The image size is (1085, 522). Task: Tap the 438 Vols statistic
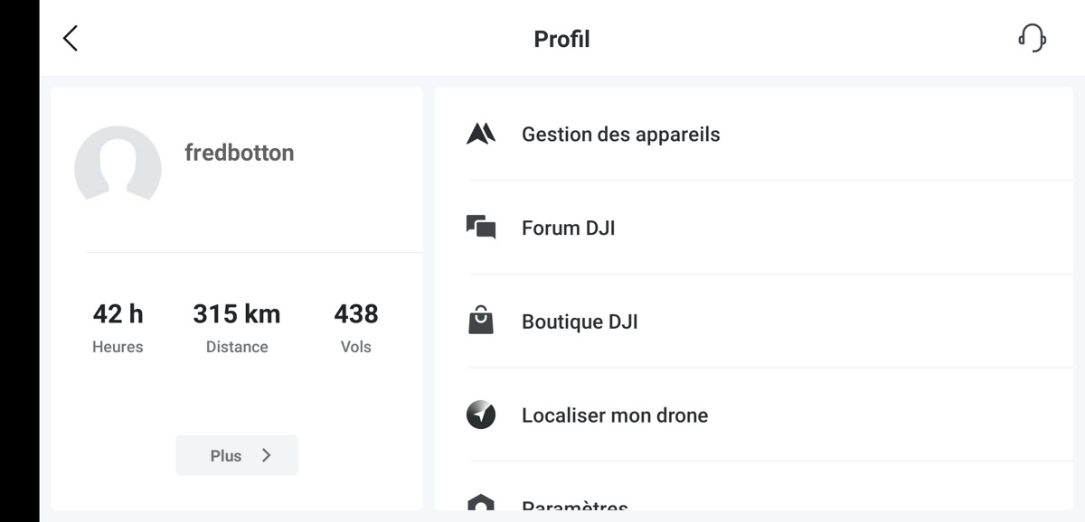[356, 327]
